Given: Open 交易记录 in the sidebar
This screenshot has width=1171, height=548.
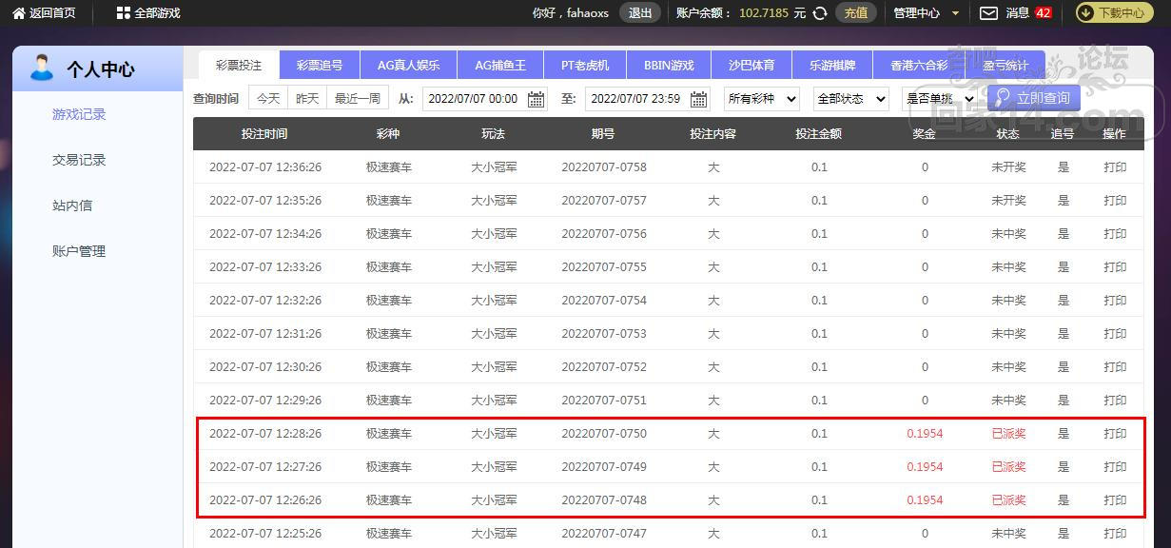Looking at the screenshot, I should pyautogui.click(x=79, y=160).
